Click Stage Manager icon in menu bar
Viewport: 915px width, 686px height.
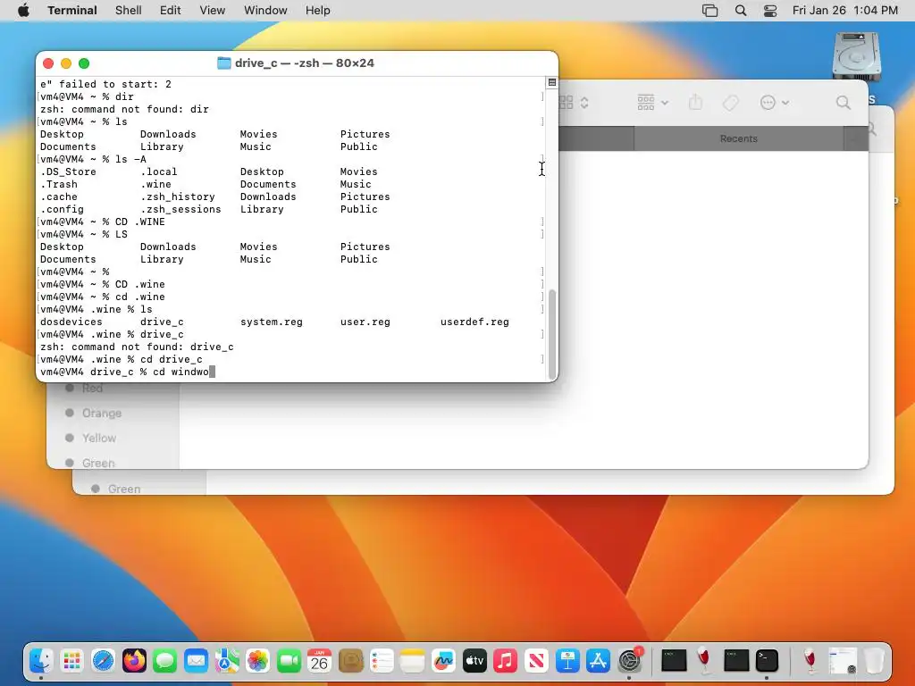point(709,11)
